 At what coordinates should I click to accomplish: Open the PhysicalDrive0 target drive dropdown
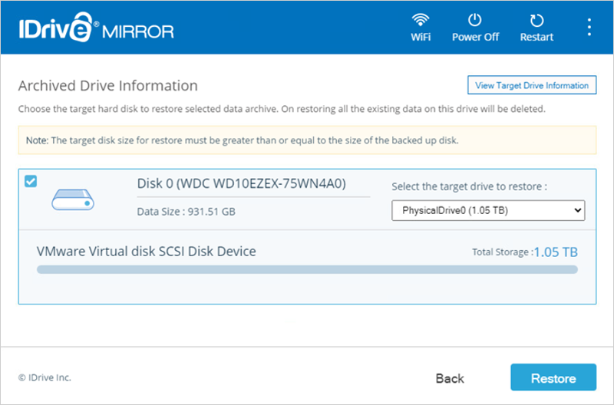click(488, 210)
